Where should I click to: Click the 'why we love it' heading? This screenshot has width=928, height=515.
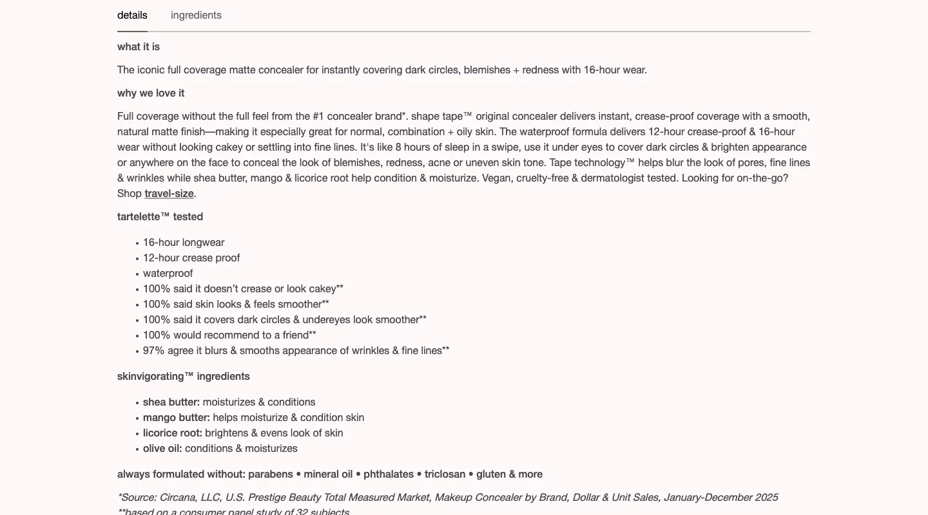pos(151,93)
